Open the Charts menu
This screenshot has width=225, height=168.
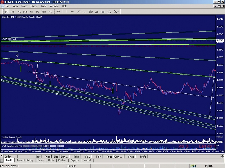click(x=34, y=6)
